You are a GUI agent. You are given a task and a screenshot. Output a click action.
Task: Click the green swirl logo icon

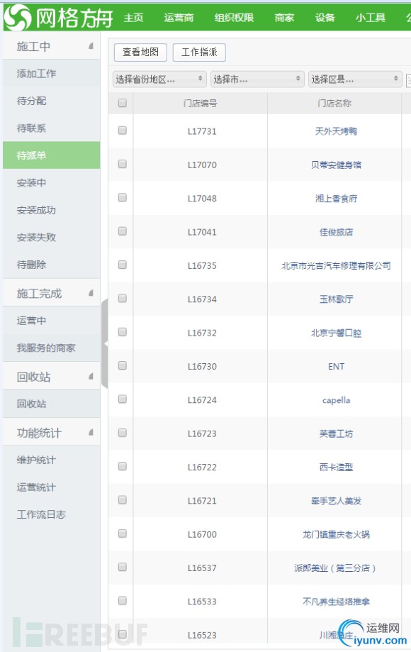[x=18, y=18]
